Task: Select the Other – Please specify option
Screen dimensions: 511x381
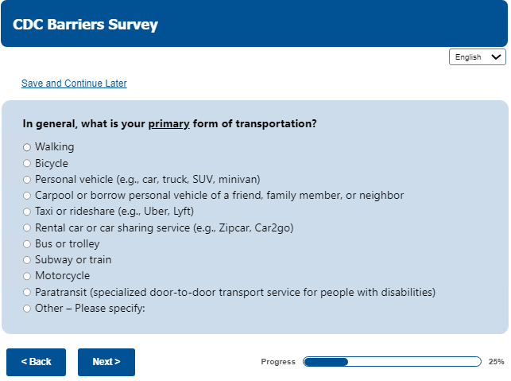Action: (x=27, y=309)
